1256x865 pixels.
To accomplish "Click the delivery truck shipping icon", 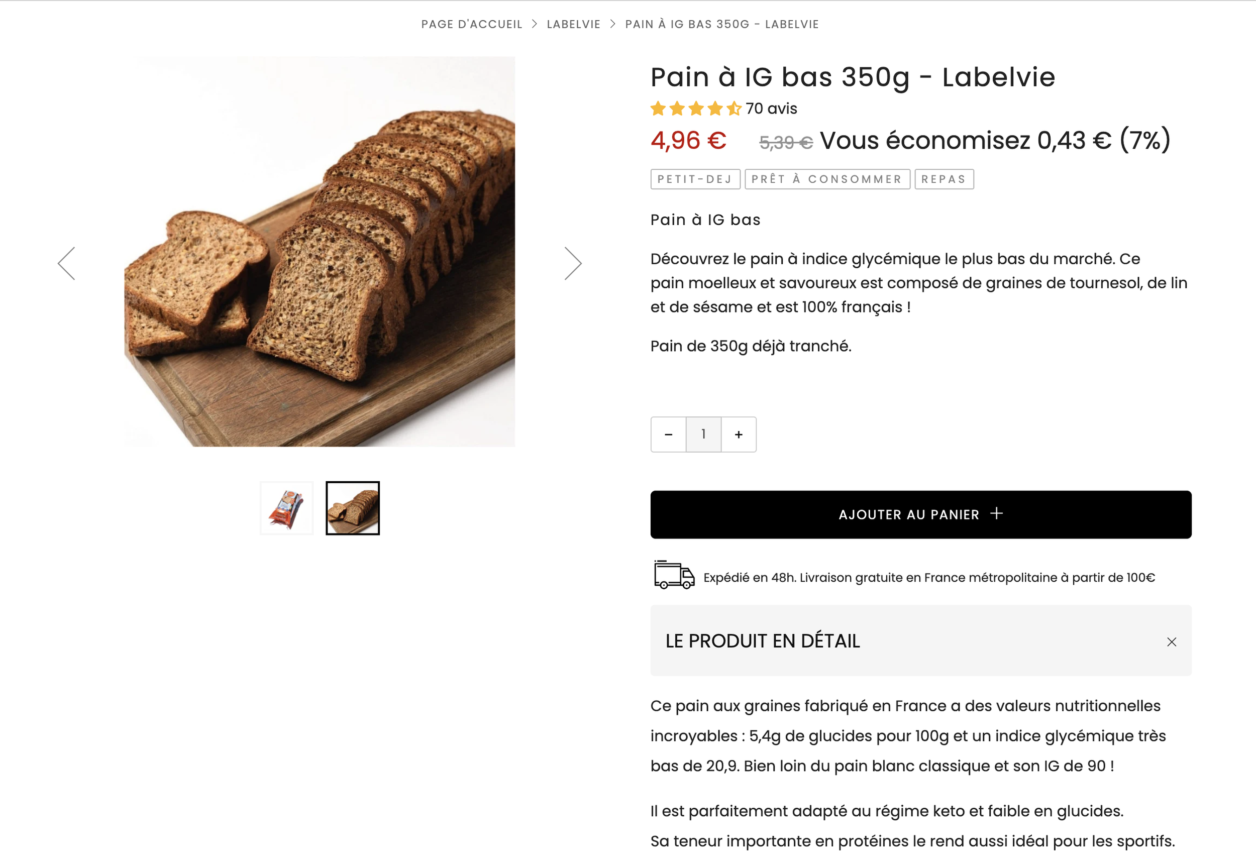I will (x=674, y=575).
